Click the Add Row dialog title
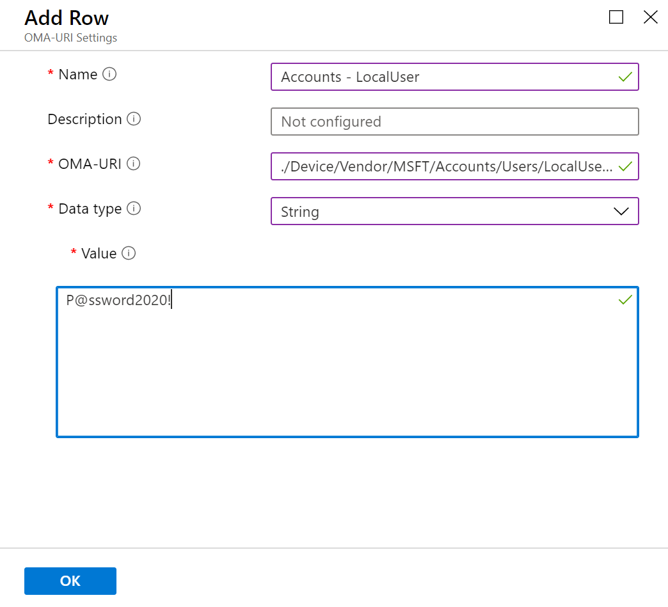 67,18
